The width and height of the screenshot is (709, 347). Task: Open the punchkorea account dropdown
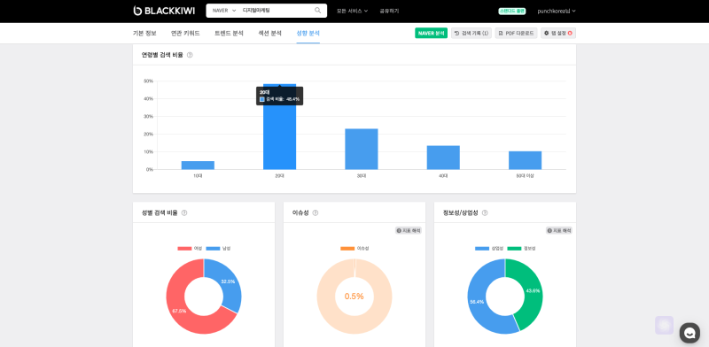pos(557,11)
